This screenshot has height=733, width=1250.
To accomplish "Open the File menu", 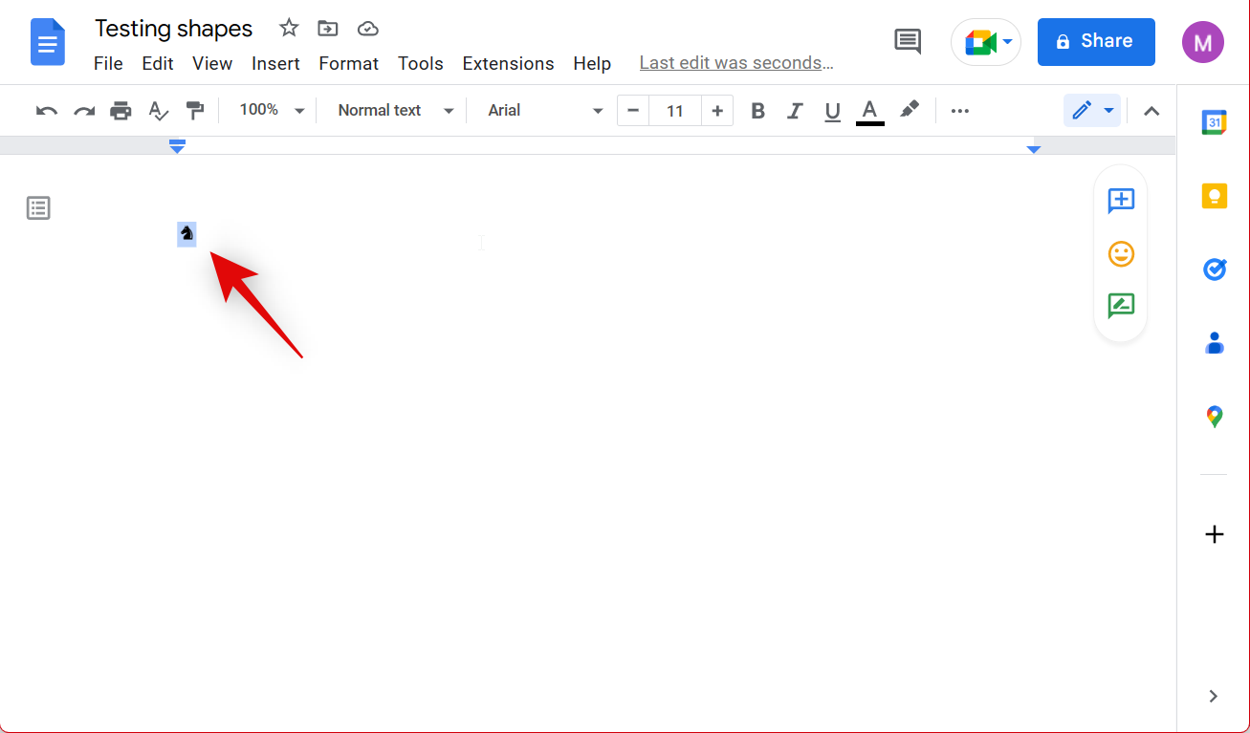I will 108,63.
